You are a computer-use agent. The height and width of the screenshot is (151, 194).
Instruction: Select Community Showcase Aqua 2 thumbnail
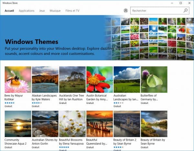tap(18, 124)
